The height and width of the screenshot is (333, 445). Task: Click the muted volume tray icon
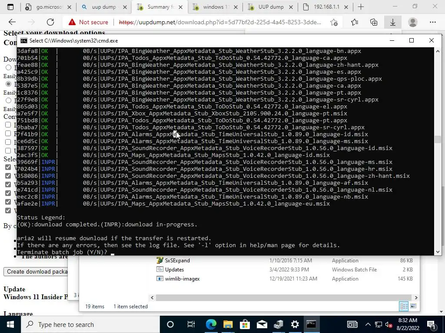point(389,324)
